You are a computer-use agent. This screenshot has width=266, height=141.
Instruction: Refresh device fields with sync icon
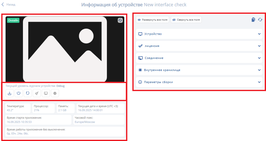point(260,20)
